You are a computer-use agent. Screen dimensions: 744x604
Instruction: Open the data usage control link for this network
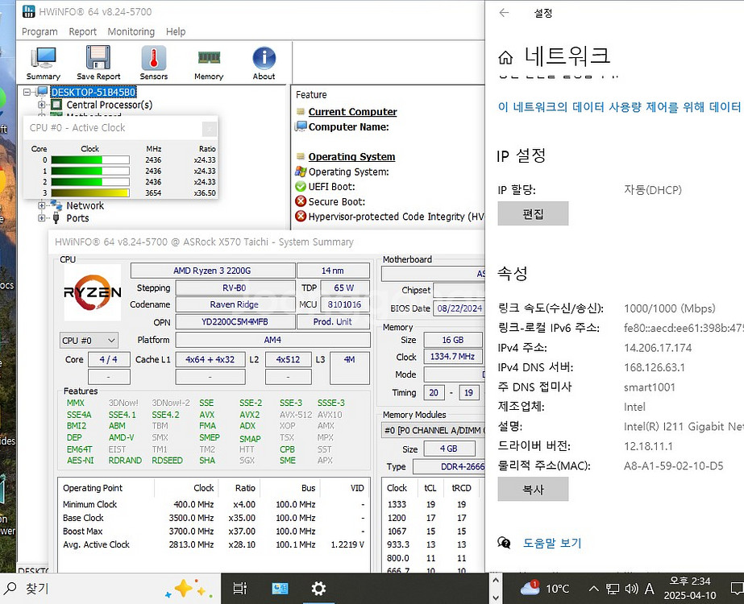pyautogui.click(x=620, y=106)
